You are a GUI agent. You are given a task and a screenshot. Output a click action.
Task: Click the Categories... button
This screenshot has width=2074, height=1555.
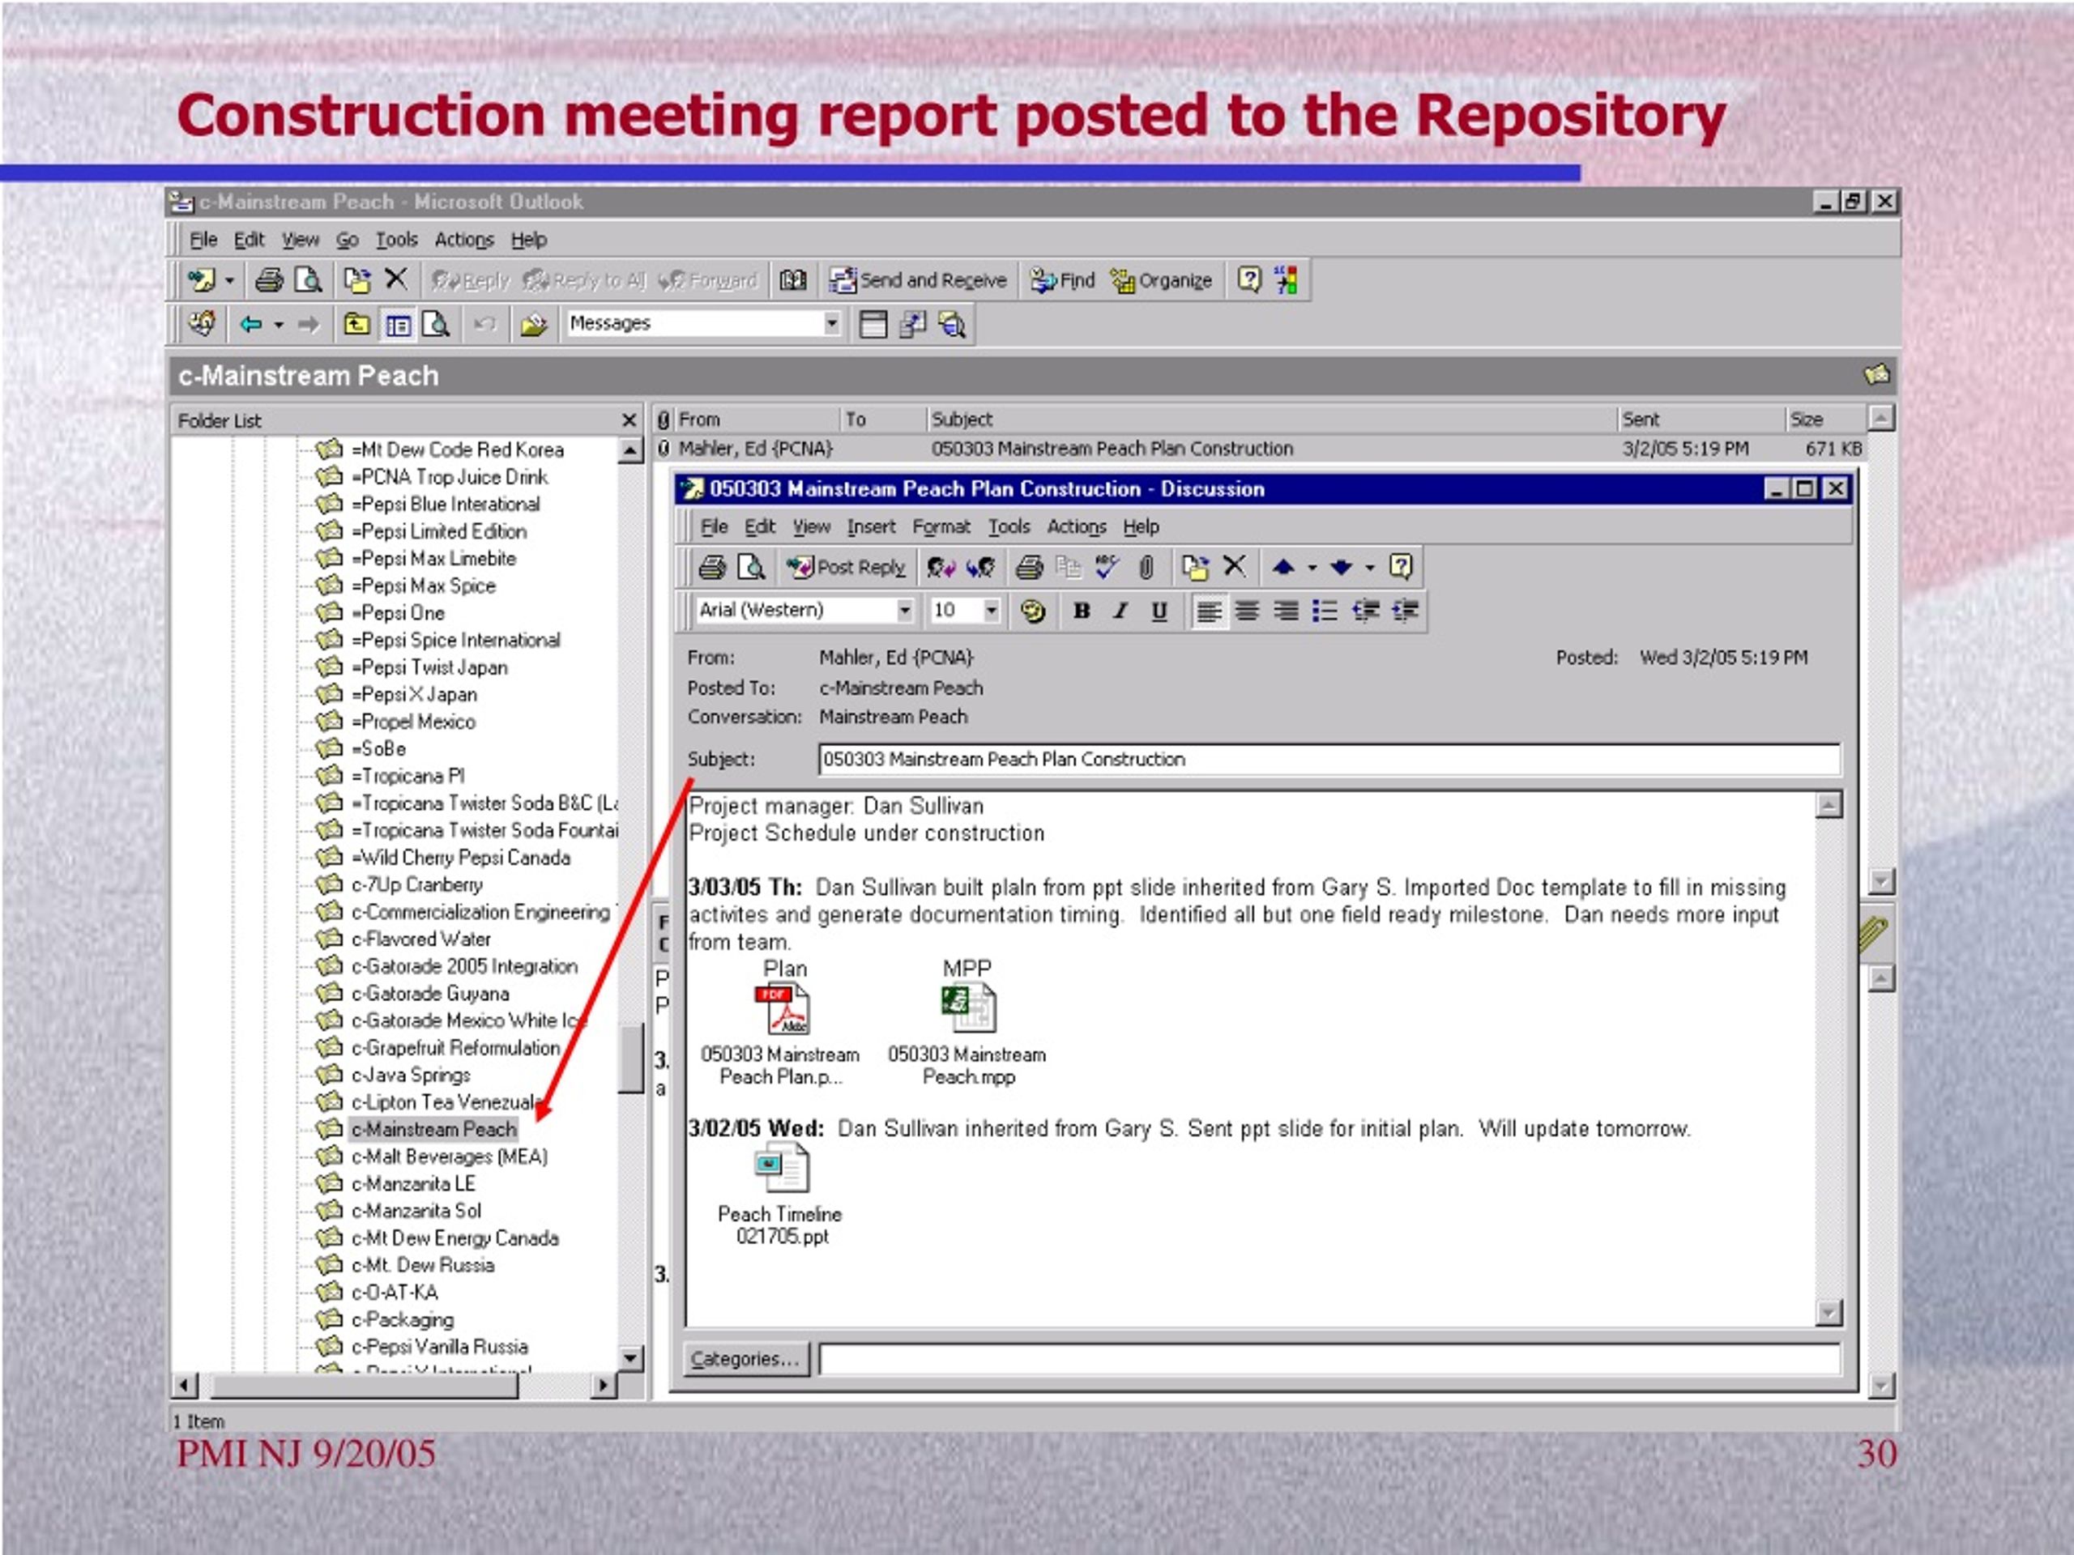click(x=745, y=1359)
